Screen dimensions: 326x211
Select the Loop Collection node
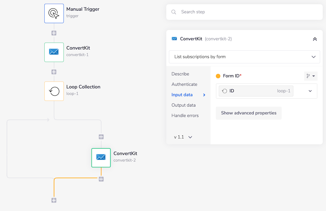click(x=54, y=91)
